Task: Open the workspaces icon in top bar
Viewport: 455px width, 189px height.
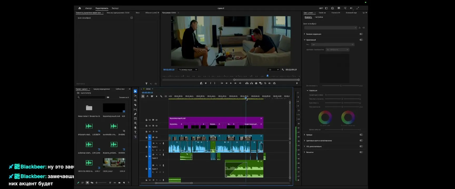Action: click(x=326, y=8)
